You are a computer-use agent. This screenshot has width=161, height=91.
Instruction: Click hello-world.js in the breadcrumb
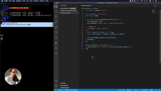click(87, 8)
